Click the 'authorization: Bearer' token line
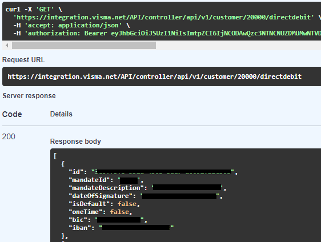 coord(167,33)
